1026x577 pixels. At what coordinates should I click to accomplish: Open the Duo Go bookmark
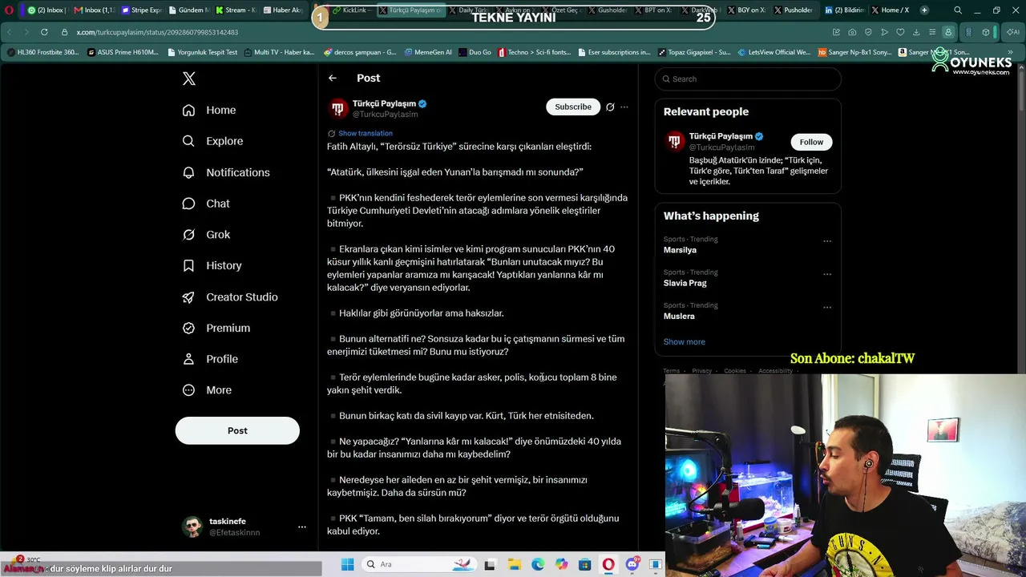[475, 52]
